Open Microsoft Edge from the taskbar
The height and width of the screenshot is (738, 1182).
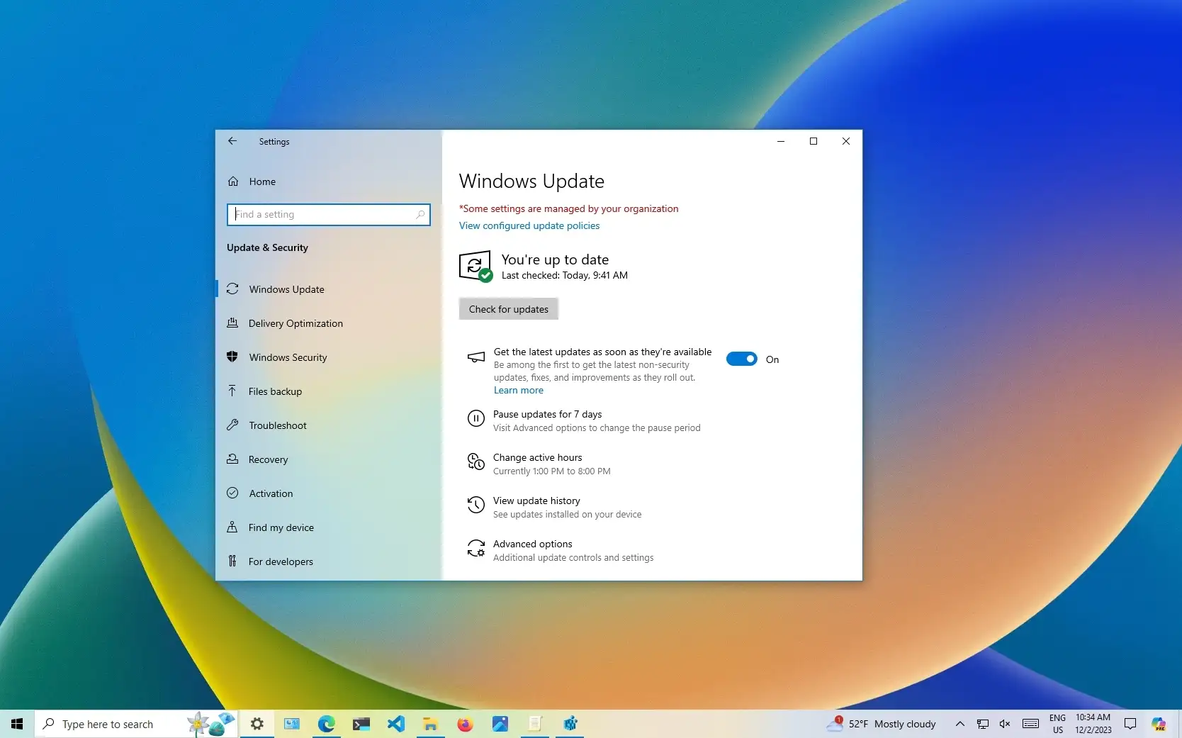point(326,724)
